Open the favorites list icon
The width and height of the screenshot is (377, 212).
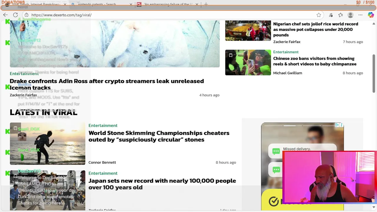click(x=340, y=15)
